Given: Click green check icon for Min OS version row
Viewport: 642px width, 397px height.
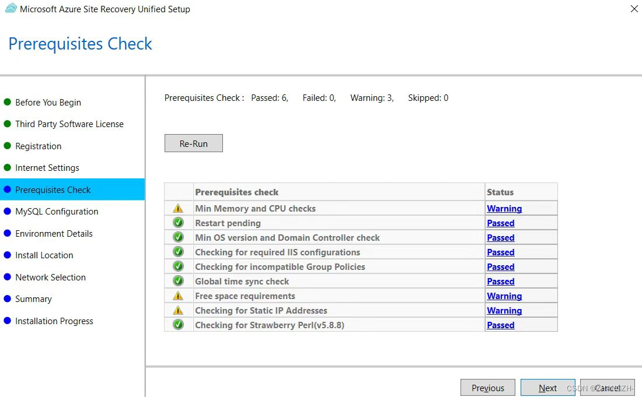Looking at the screenshot, I should [x=178, y=237].
